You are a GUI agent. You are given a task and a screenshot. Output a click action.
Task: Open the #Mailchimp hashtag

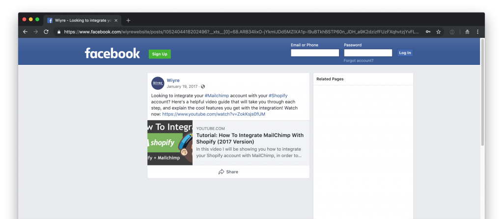click(x=217, y=96)
